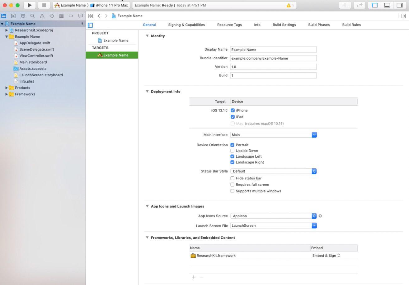Viewport: 409px width, 285px height.
Task: Check the Hide status bar option
Action: point(233,178)
